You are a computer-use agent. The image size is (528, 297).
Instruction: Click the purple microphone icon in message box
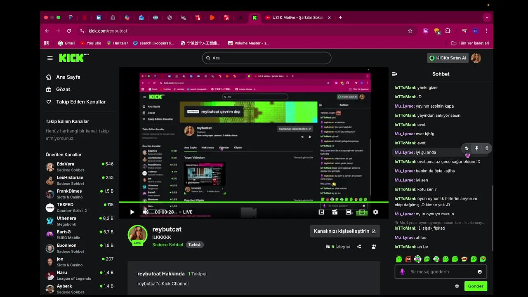pos(402,272)
